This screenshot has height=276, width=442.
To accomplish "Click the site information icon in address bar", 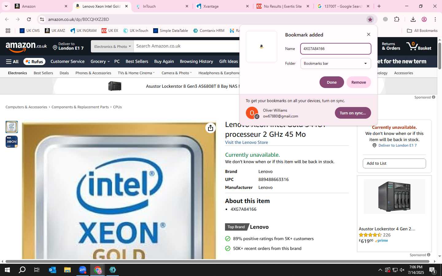I will point(42,19).
